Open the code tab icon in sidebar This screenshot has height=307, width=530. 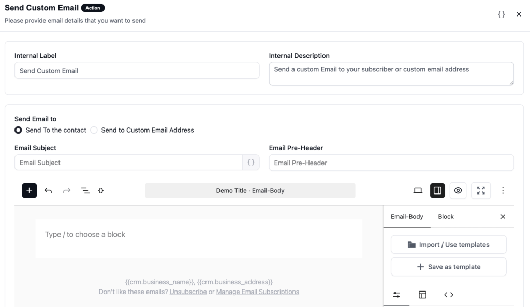[x=449, y=295]
